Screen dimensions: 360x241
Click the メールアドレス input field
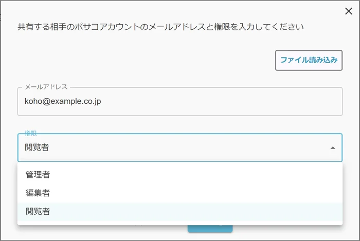coord(180,101)
